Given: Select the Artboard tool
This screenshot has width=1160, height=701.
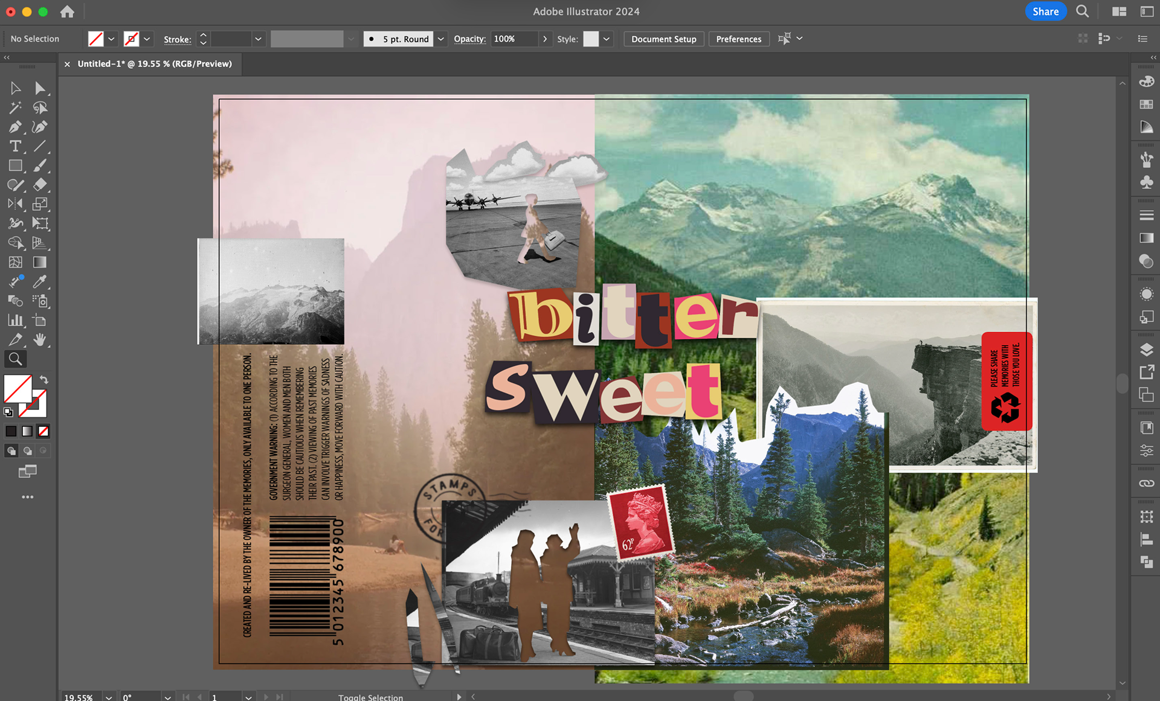Looking at the screenshot, I should 40,320.
